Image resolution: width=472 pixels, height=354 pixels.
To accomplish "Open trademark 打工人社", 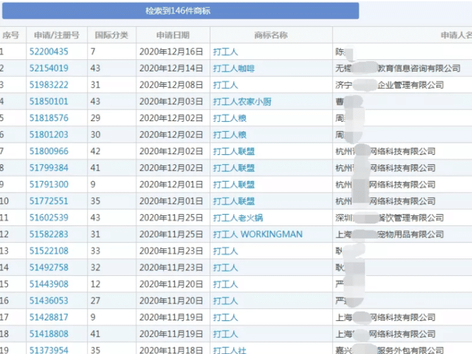I will [230, 351].
